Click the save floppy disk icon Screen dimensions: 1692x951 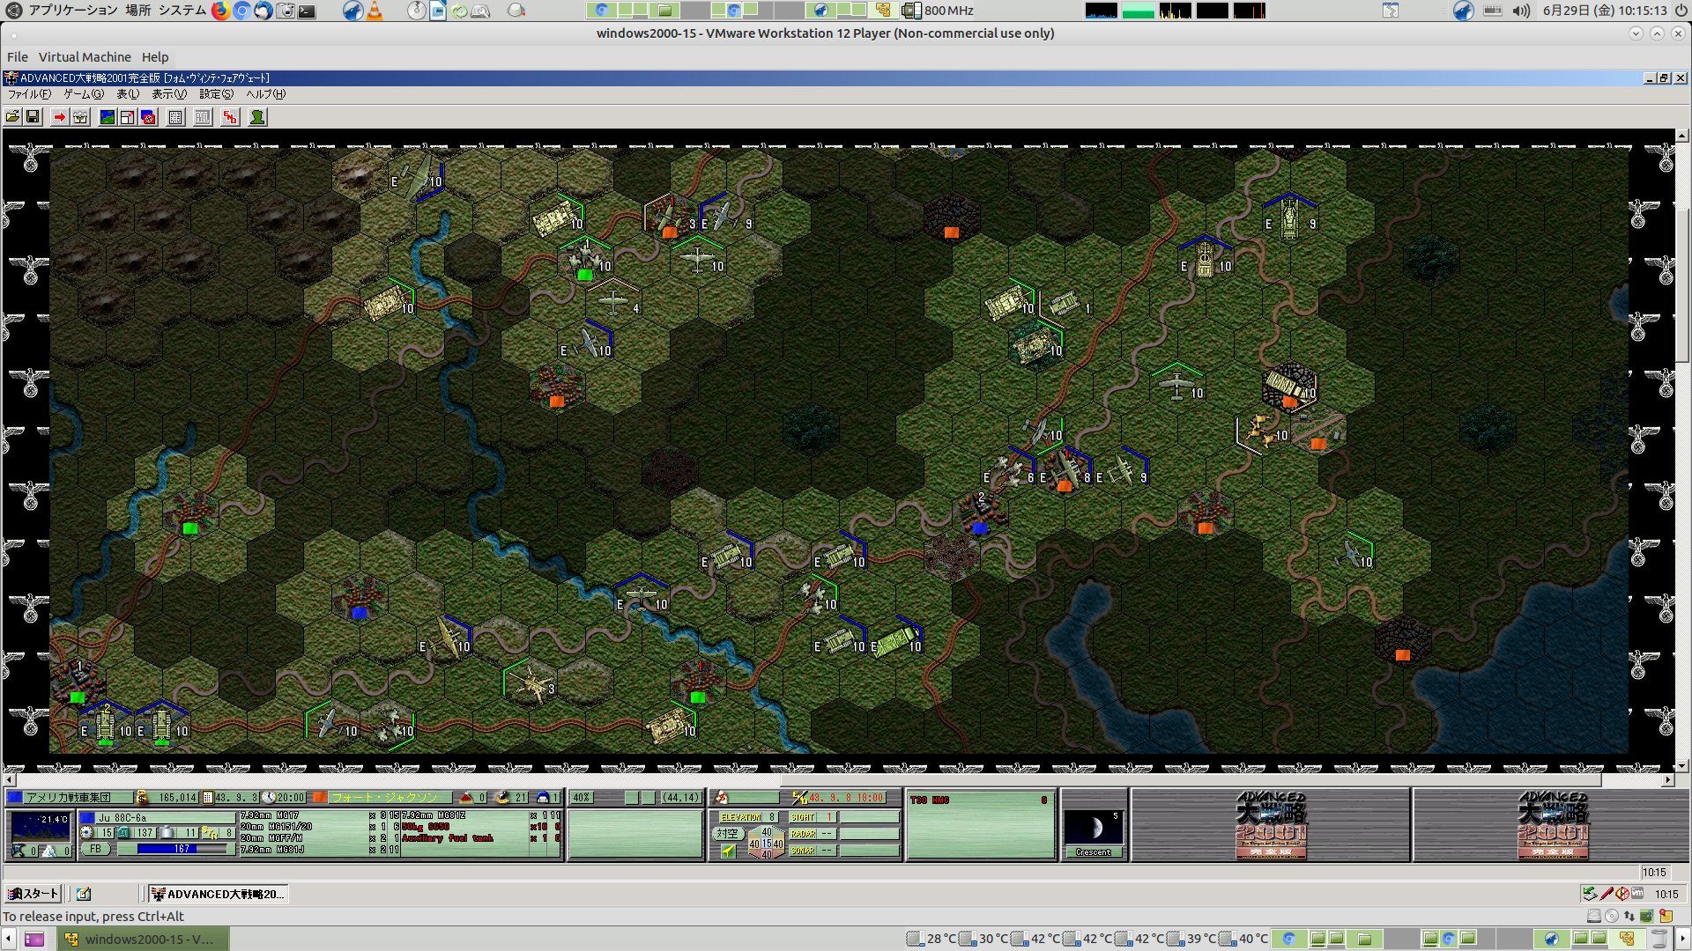(33, 117)
